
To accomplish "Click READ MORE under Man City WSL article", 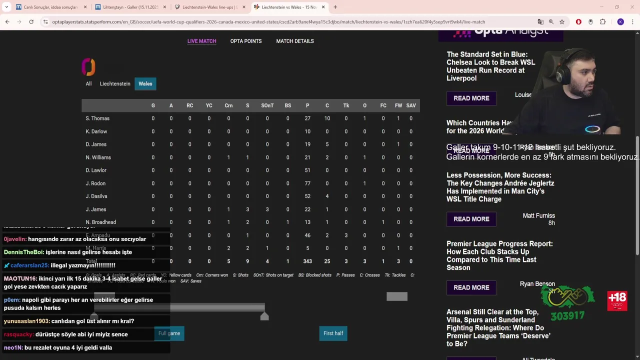I will coord(471,219).
